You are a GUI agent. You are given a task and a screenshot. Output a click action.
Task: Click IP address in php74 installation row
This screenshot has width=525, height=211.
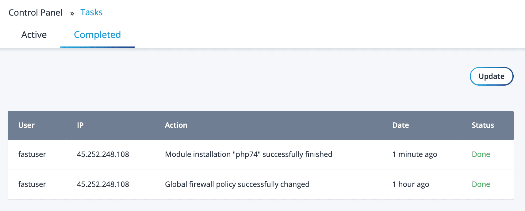pyautogui.click(x=103, y=154)
